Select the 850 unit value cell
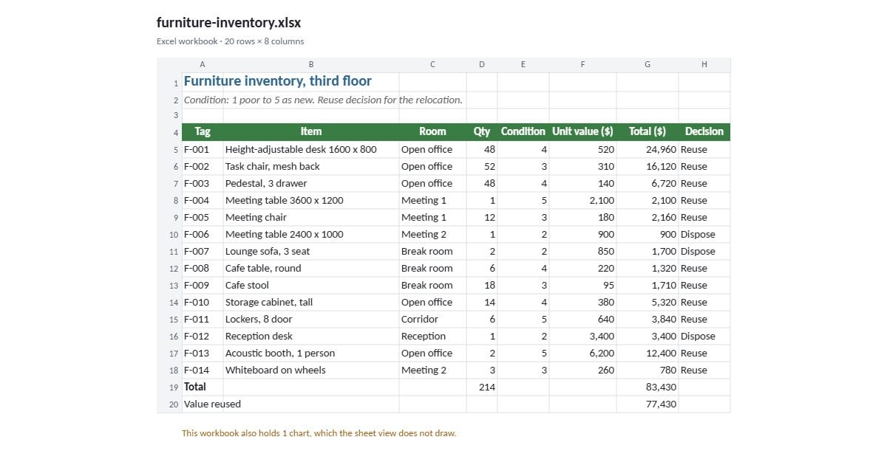 pyautogui.click(x=582, y=251)
